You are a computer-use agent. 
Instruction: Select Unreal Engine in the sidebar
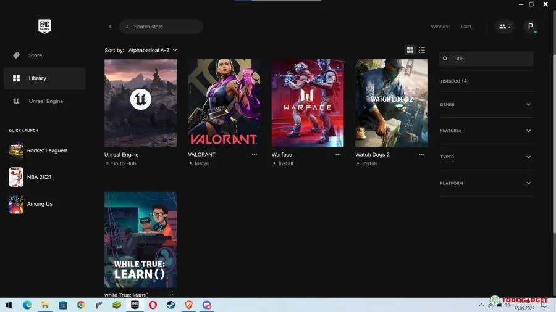click(x=44, y=101)
